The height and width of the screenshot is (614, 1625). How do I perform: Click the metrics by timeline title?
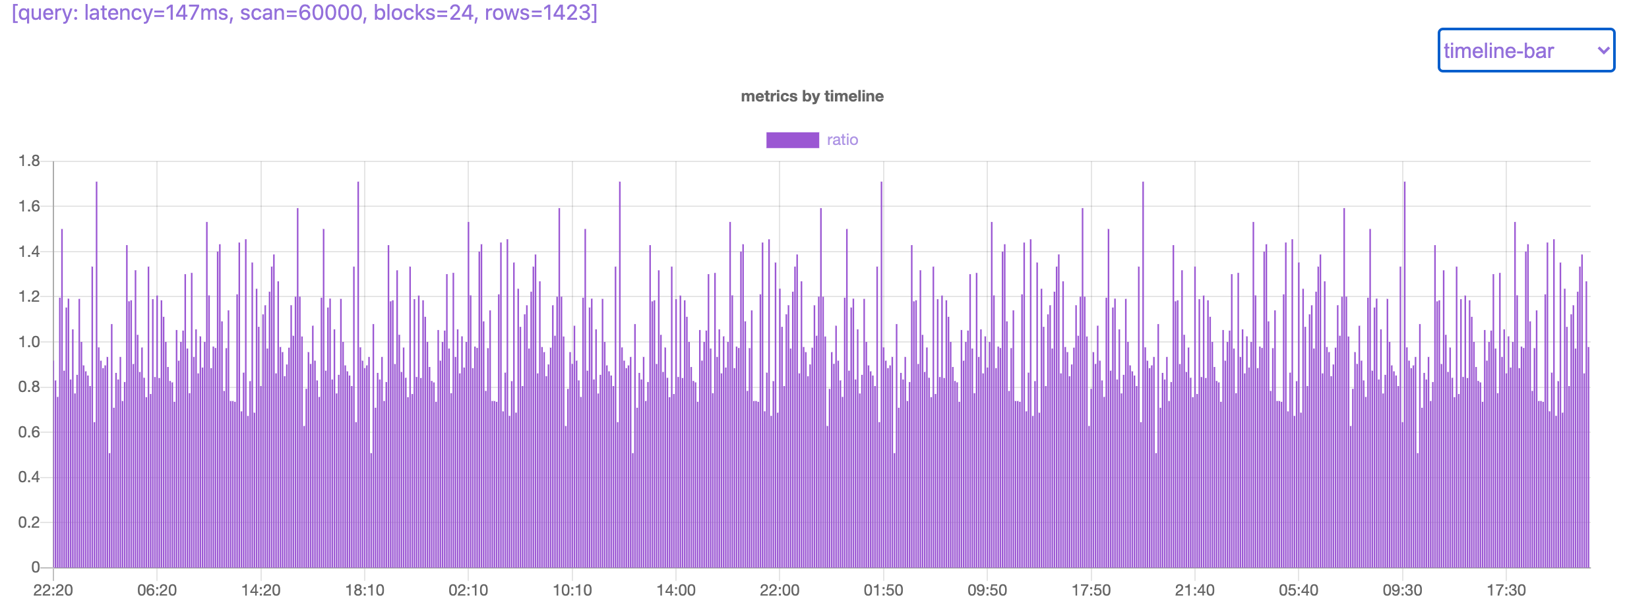tap(812, 96)
